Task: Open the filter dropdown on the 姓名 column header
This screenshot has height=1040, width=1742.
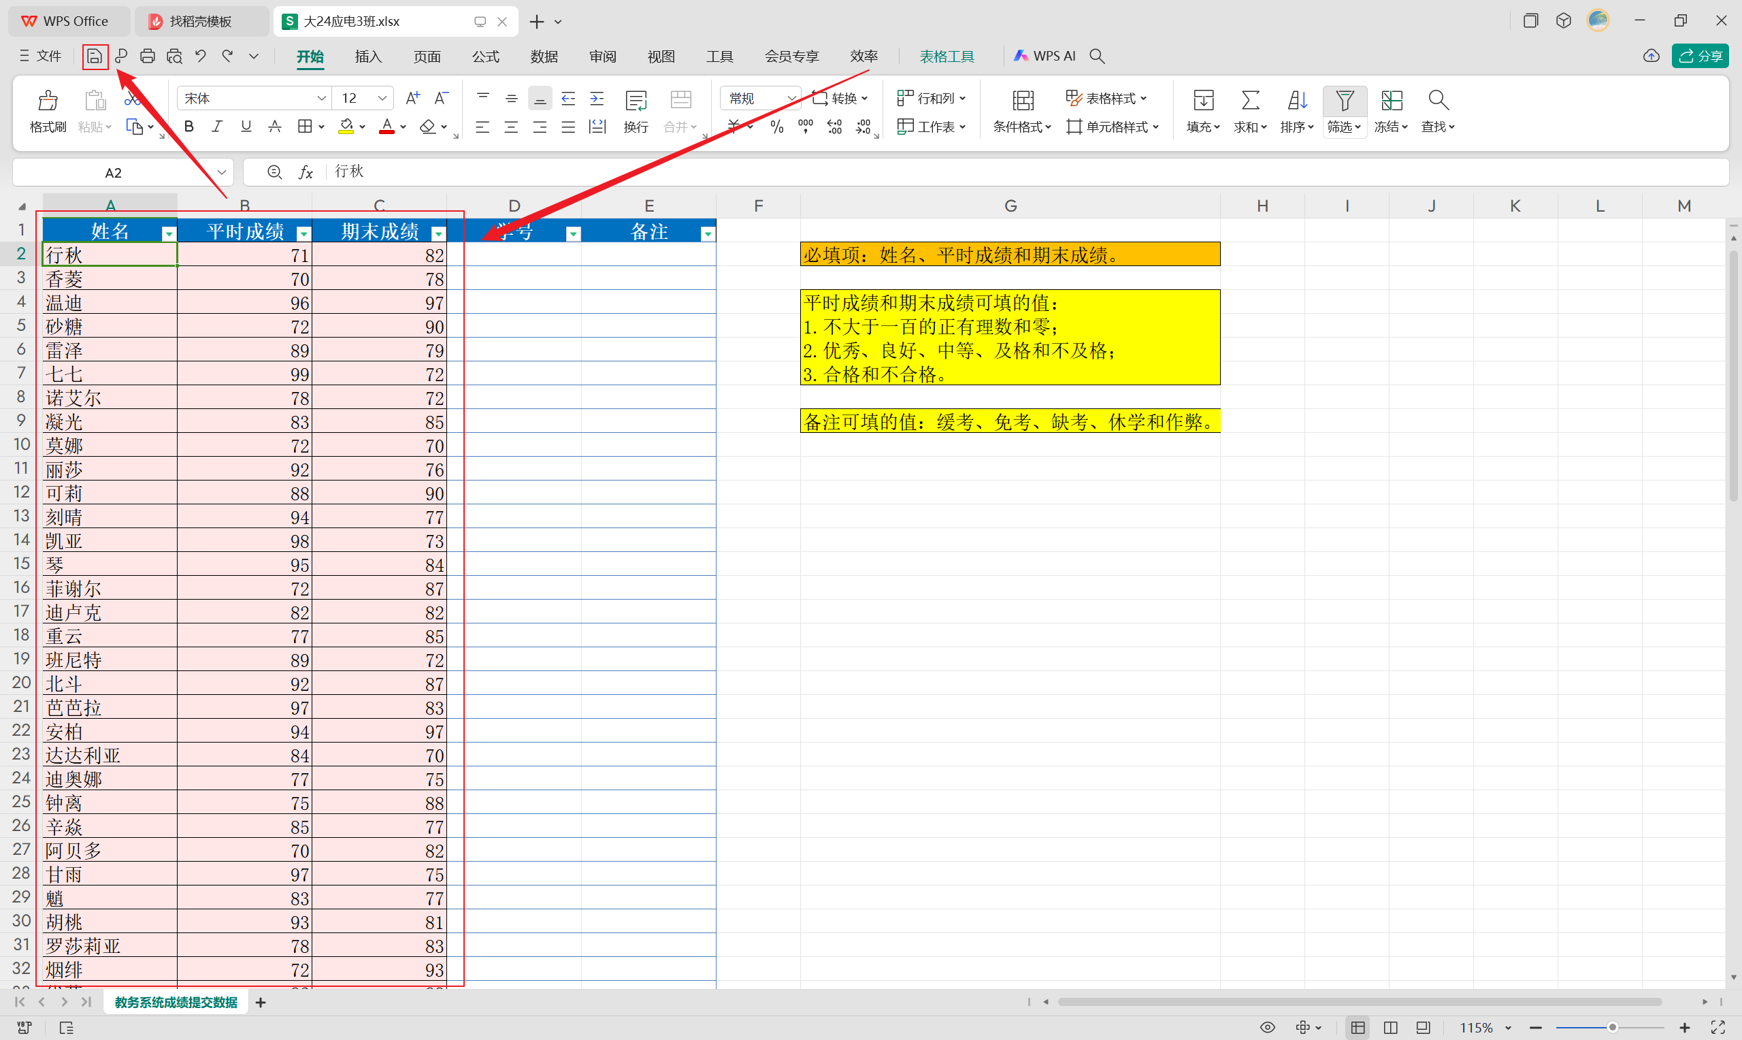Action: (168, 232)
